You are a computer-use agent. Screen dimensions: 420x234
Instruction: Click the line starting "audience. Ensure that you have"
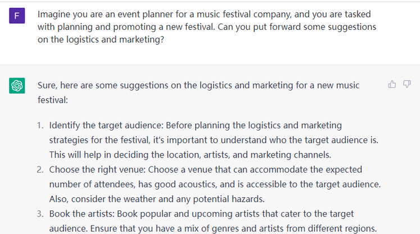coord(211,228)
